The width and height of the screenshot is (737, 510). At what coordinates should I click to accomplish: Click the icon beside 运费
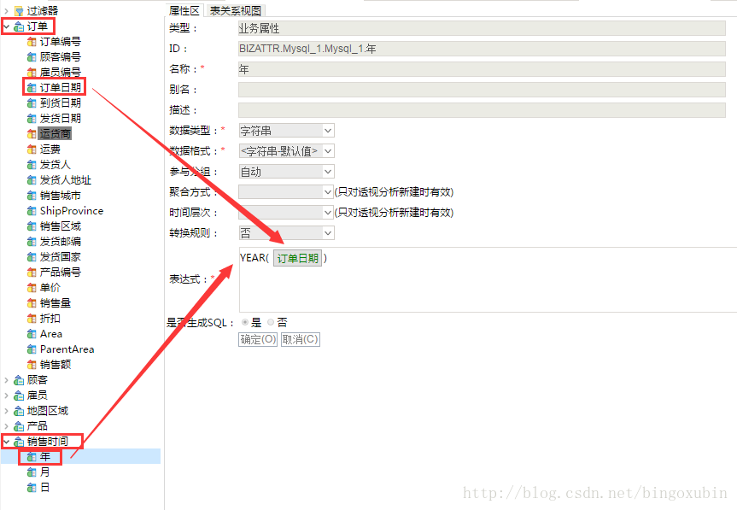coord(32,149)
